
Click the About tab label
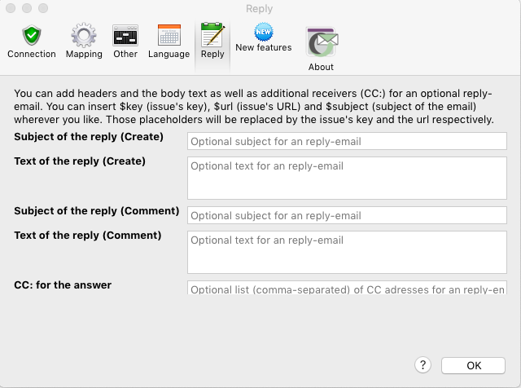pos(321,67)
